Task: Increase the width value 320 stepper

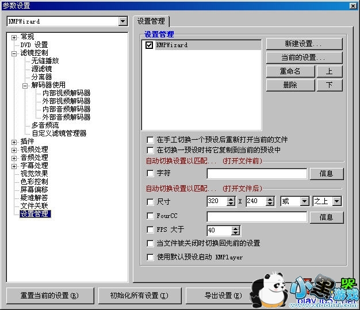Action: [x=231, y=200]
